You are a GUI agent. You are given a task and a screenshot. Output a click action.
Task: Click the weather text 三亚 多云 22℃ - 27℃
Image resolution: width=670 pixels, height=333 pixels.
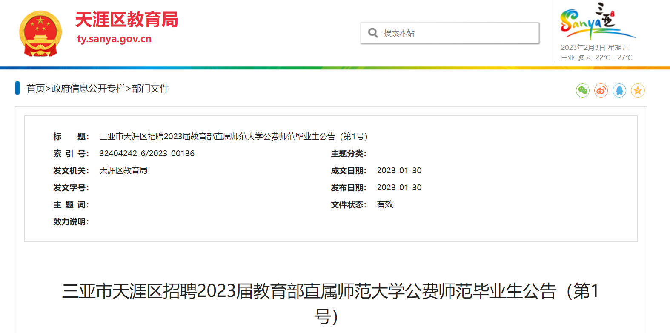[596, 57]
